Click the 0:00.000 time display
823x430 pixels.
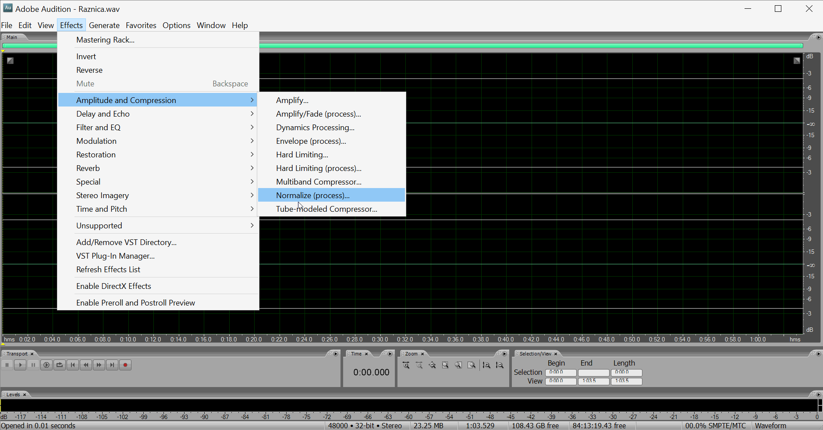[x=371, y=373]
